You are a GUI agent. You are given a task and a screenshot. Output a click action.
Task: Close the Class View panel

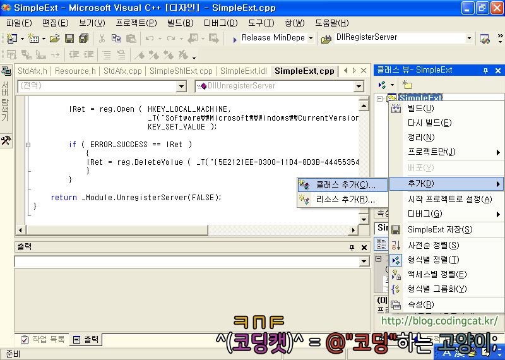pos(498,71)
